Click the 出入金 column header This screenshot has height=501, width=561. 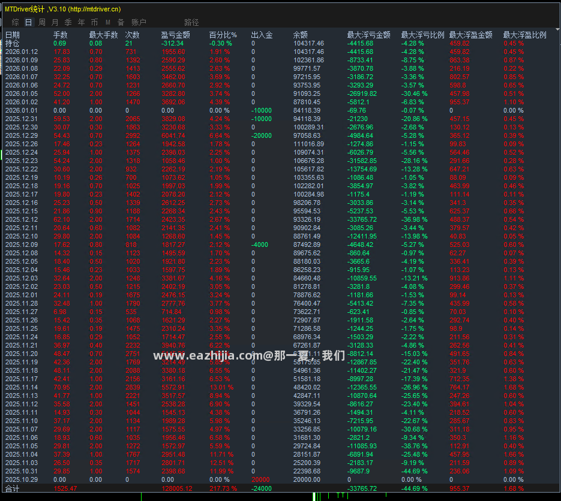click(262, 35)
